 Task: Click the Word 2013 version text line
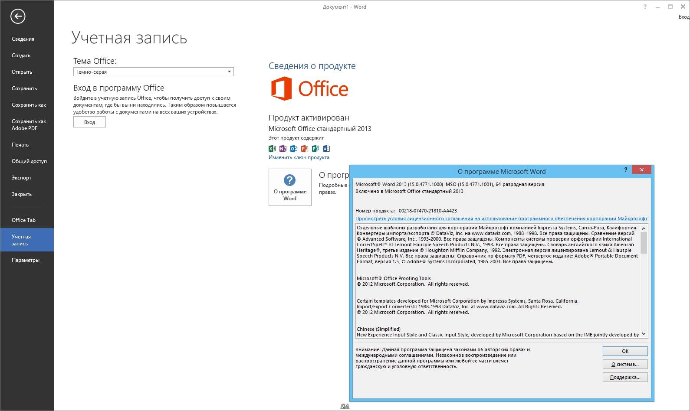coord(450,184)
